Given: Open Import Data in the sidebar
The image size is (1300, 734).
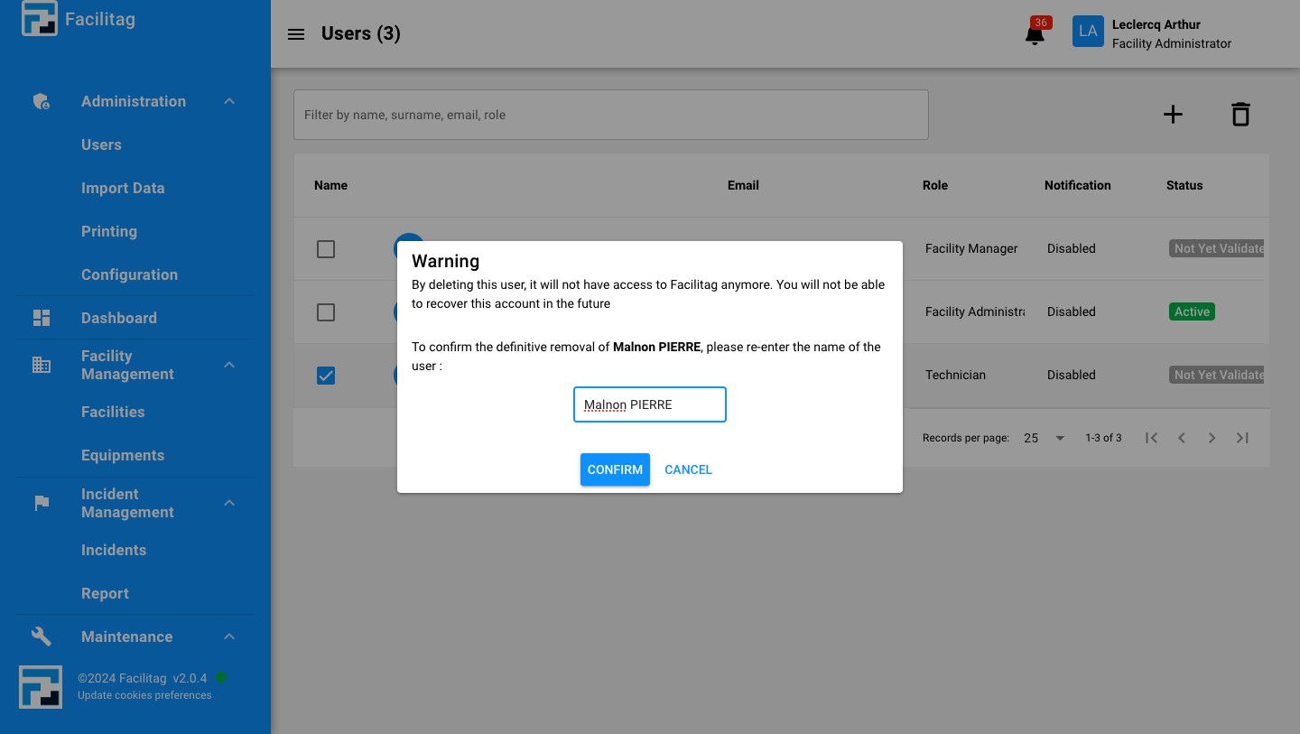Looking at the screenshot, I should pyautogui.click(x=123, y=188).
